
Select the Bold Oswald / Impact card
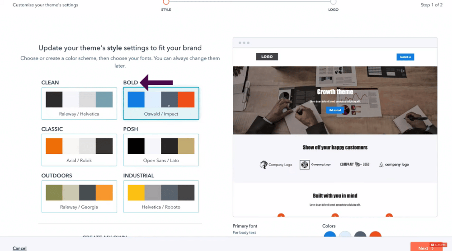(x=161, y=103)
